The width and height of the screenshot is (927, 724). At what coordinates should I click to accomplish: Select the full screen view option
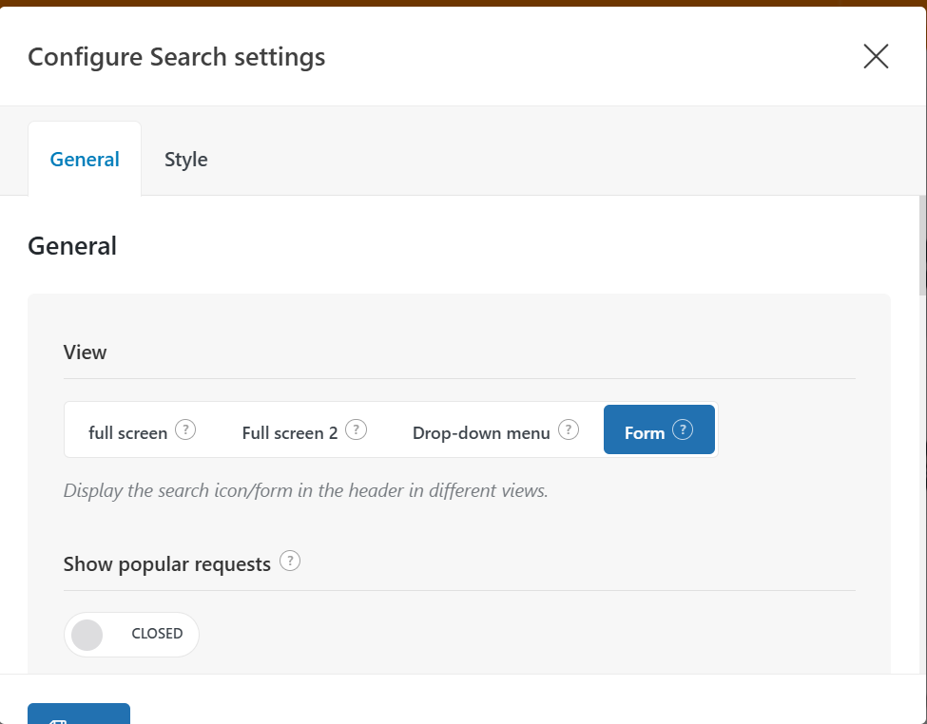point(142,430)
